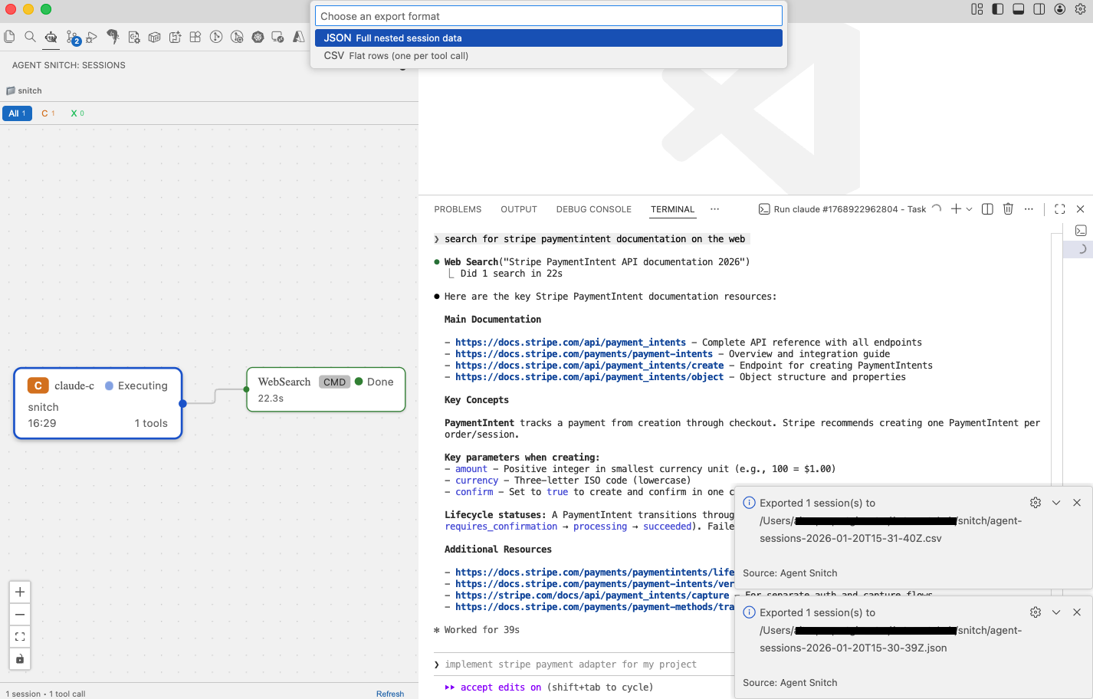Open the panel tabs overflow ellipsis
The height and width of the screenshot is (699, 1093).
point(715,209)
